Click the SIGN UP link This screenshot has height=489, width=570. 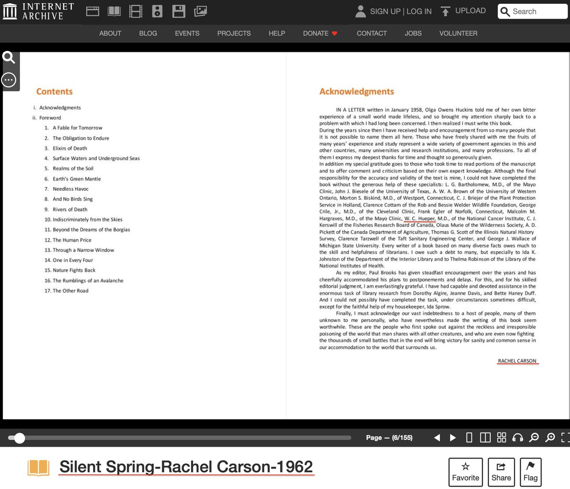click(385, 11)
